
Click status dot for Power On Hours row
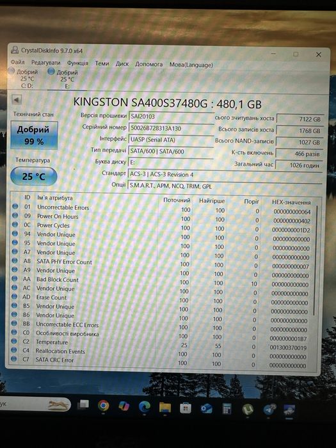pyautogui.click(x=15, y=215)
